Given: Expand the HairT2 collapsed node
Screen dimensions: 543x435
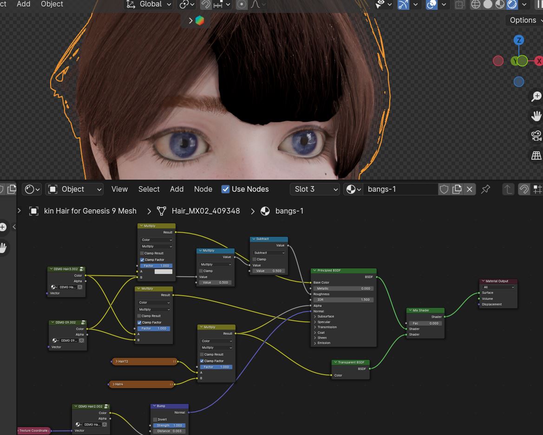Looking at the screenshot, I should click(x=116, y=361).
